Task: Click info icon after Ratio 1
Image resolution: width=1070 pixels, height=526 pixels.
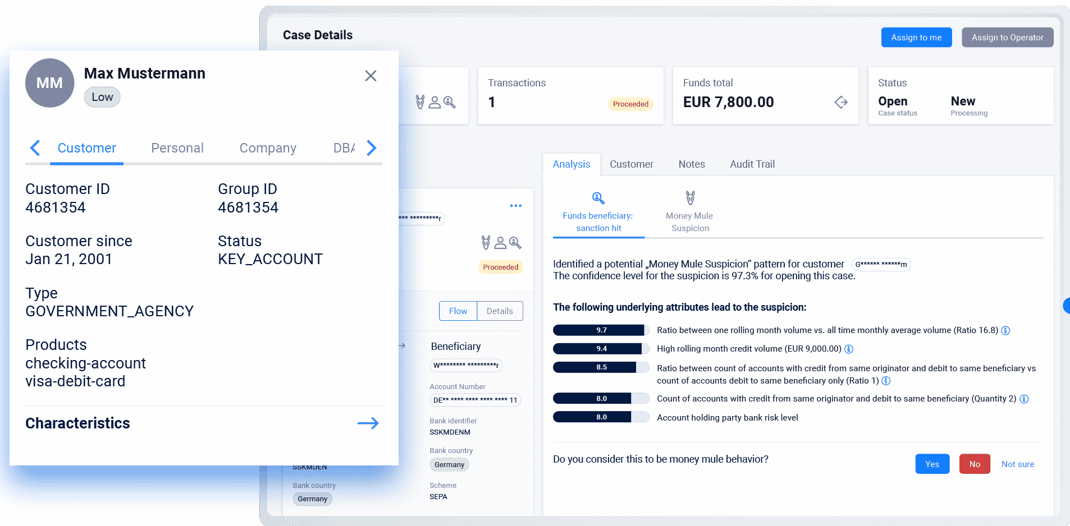Action: pyautogui.click(x=886, y=381)
